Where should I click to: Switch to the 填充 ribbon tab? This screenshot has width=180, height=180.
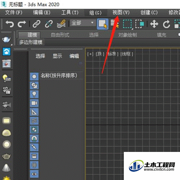pos(162,35)
